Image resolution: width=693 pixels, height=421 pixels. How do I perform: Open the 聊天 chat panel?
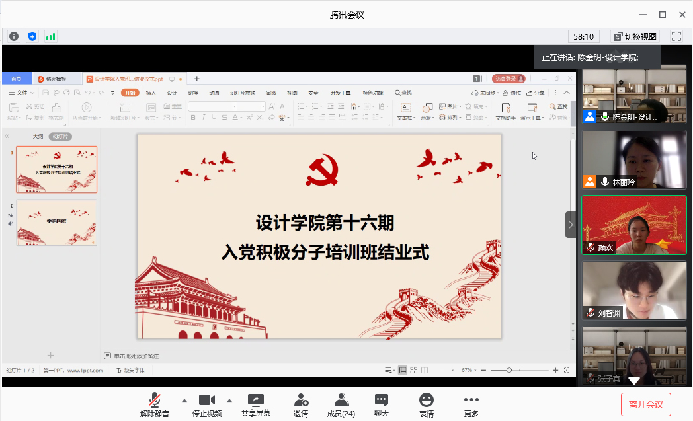coord(382,404)
